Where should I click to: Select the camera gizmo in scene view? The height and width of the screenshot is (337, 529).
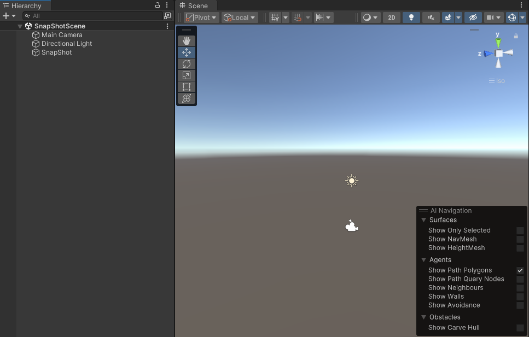[x=352, y=226]
